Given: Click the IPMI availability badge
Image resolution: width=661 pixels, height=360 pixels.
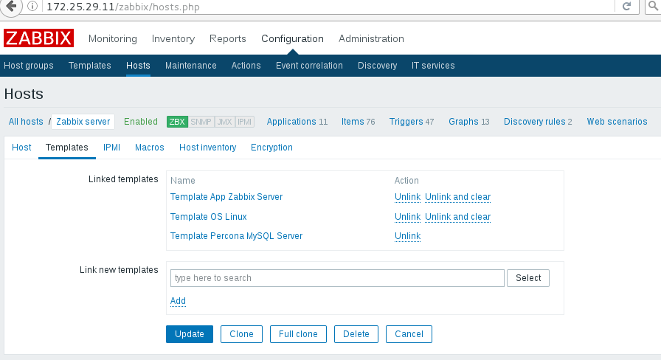Looking at the screenshot, I should click(244, 122).
